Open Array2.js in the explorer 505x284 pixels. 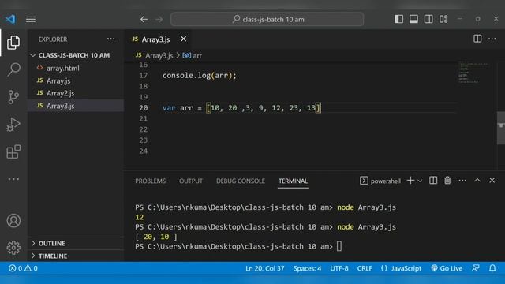pyautogui.click(x=76, y=93)
